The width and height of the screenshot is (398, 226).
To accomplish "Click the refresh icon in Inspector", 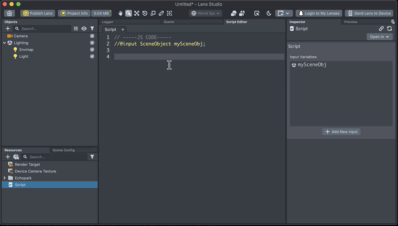I will coord(389,29).
